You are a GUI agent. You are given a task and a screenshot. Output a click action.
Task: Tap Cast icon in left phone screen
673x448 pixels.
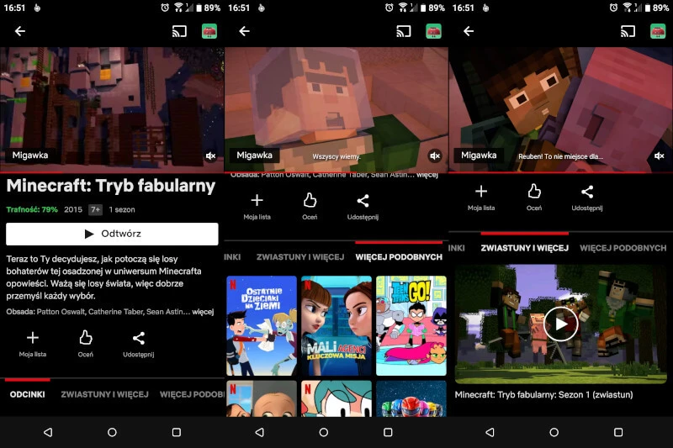[x=179, y=31]
